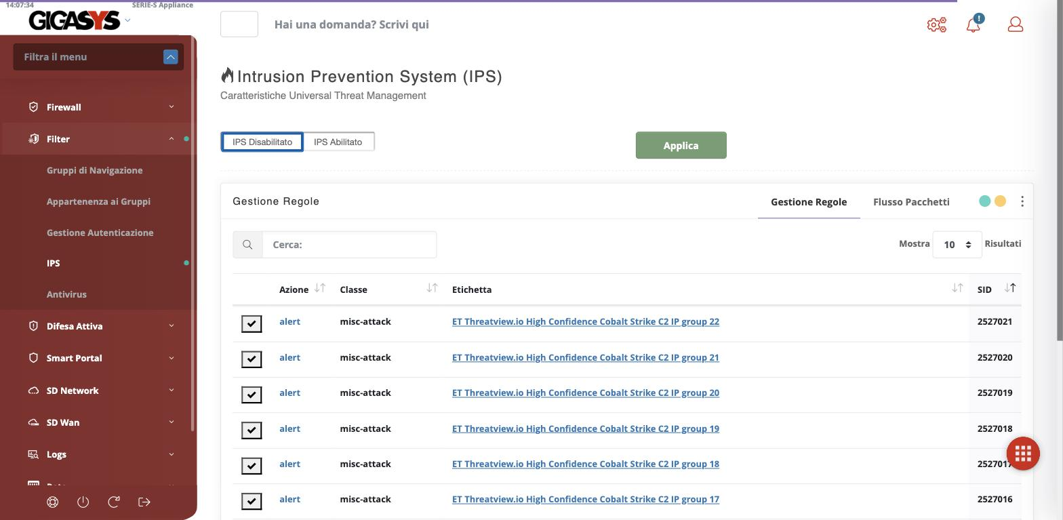Uncheck rule Cobalt Strike group 20
The height and width of the screenshot is (520, 1063).
coord(252,395)
